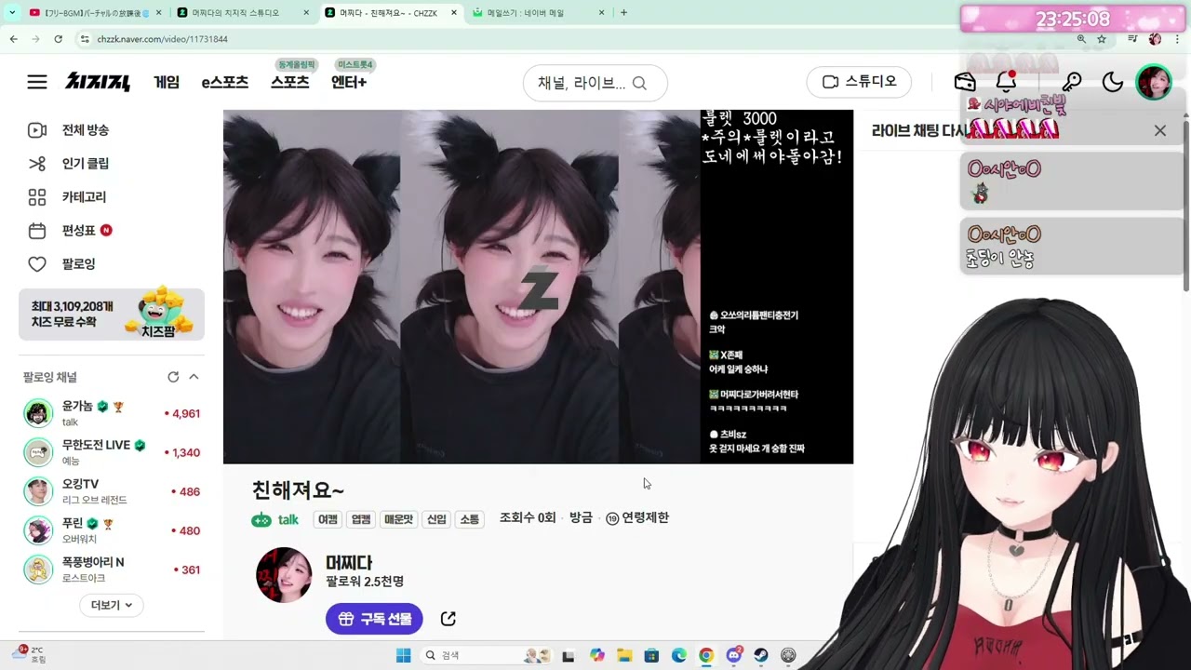Switch to 메일쓰기 네이버 메일 tab
1191x670 pixels.
click(x=538, y=13)
